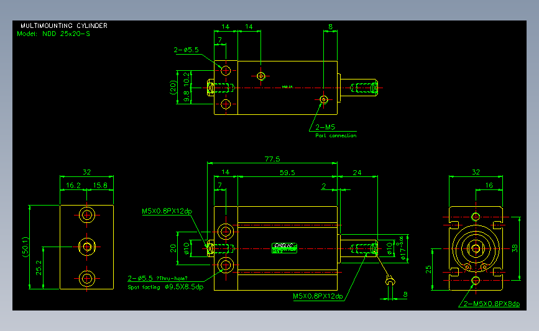Pick the 24 rod length dimension

[357, 173]
